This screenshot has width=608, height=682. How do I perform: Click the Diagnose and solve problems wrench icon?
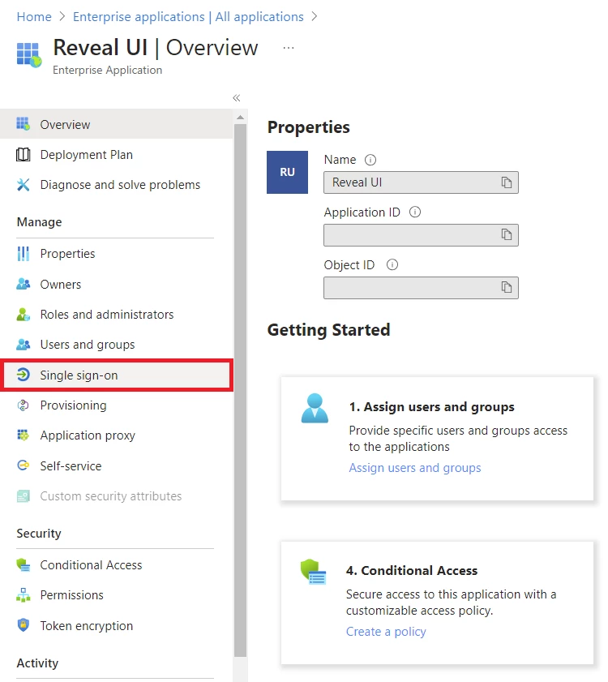click(x=23, y=185)
